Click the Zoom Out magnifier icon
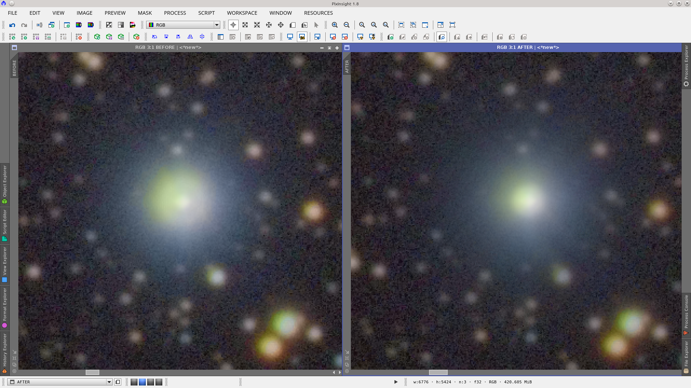Viewport: 691px width, 388px height. (x=347, y=25)
